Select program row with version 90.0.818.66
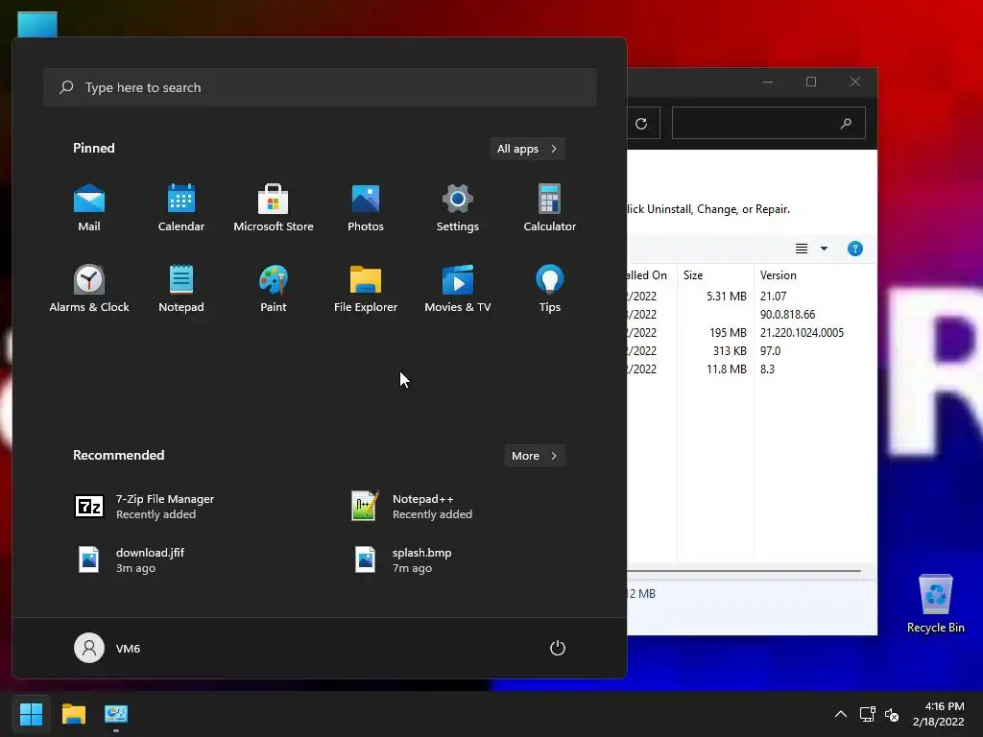The width and height of the screenshot is (983, 737). [x=753, y=314]
